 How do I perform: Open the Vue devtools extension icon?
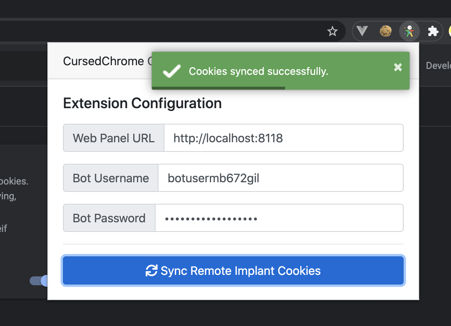pos(362,31)
